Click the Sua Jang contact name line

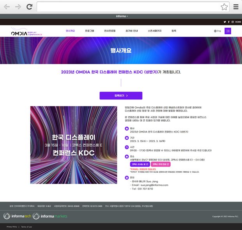point(144,181)
